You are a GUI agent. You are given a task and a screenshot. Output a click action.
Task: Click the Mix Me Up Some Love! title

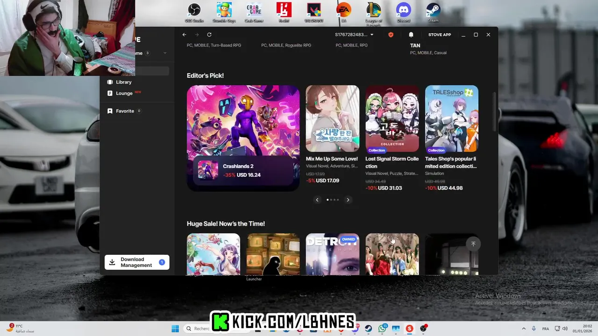332,159
